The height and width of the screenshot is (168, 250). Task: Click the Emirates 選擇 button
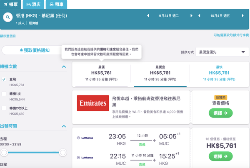click(x=221, y=113)
